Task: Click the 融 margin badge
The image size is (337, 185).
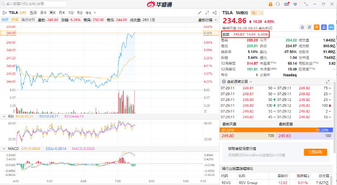Action: pos(253,13)
